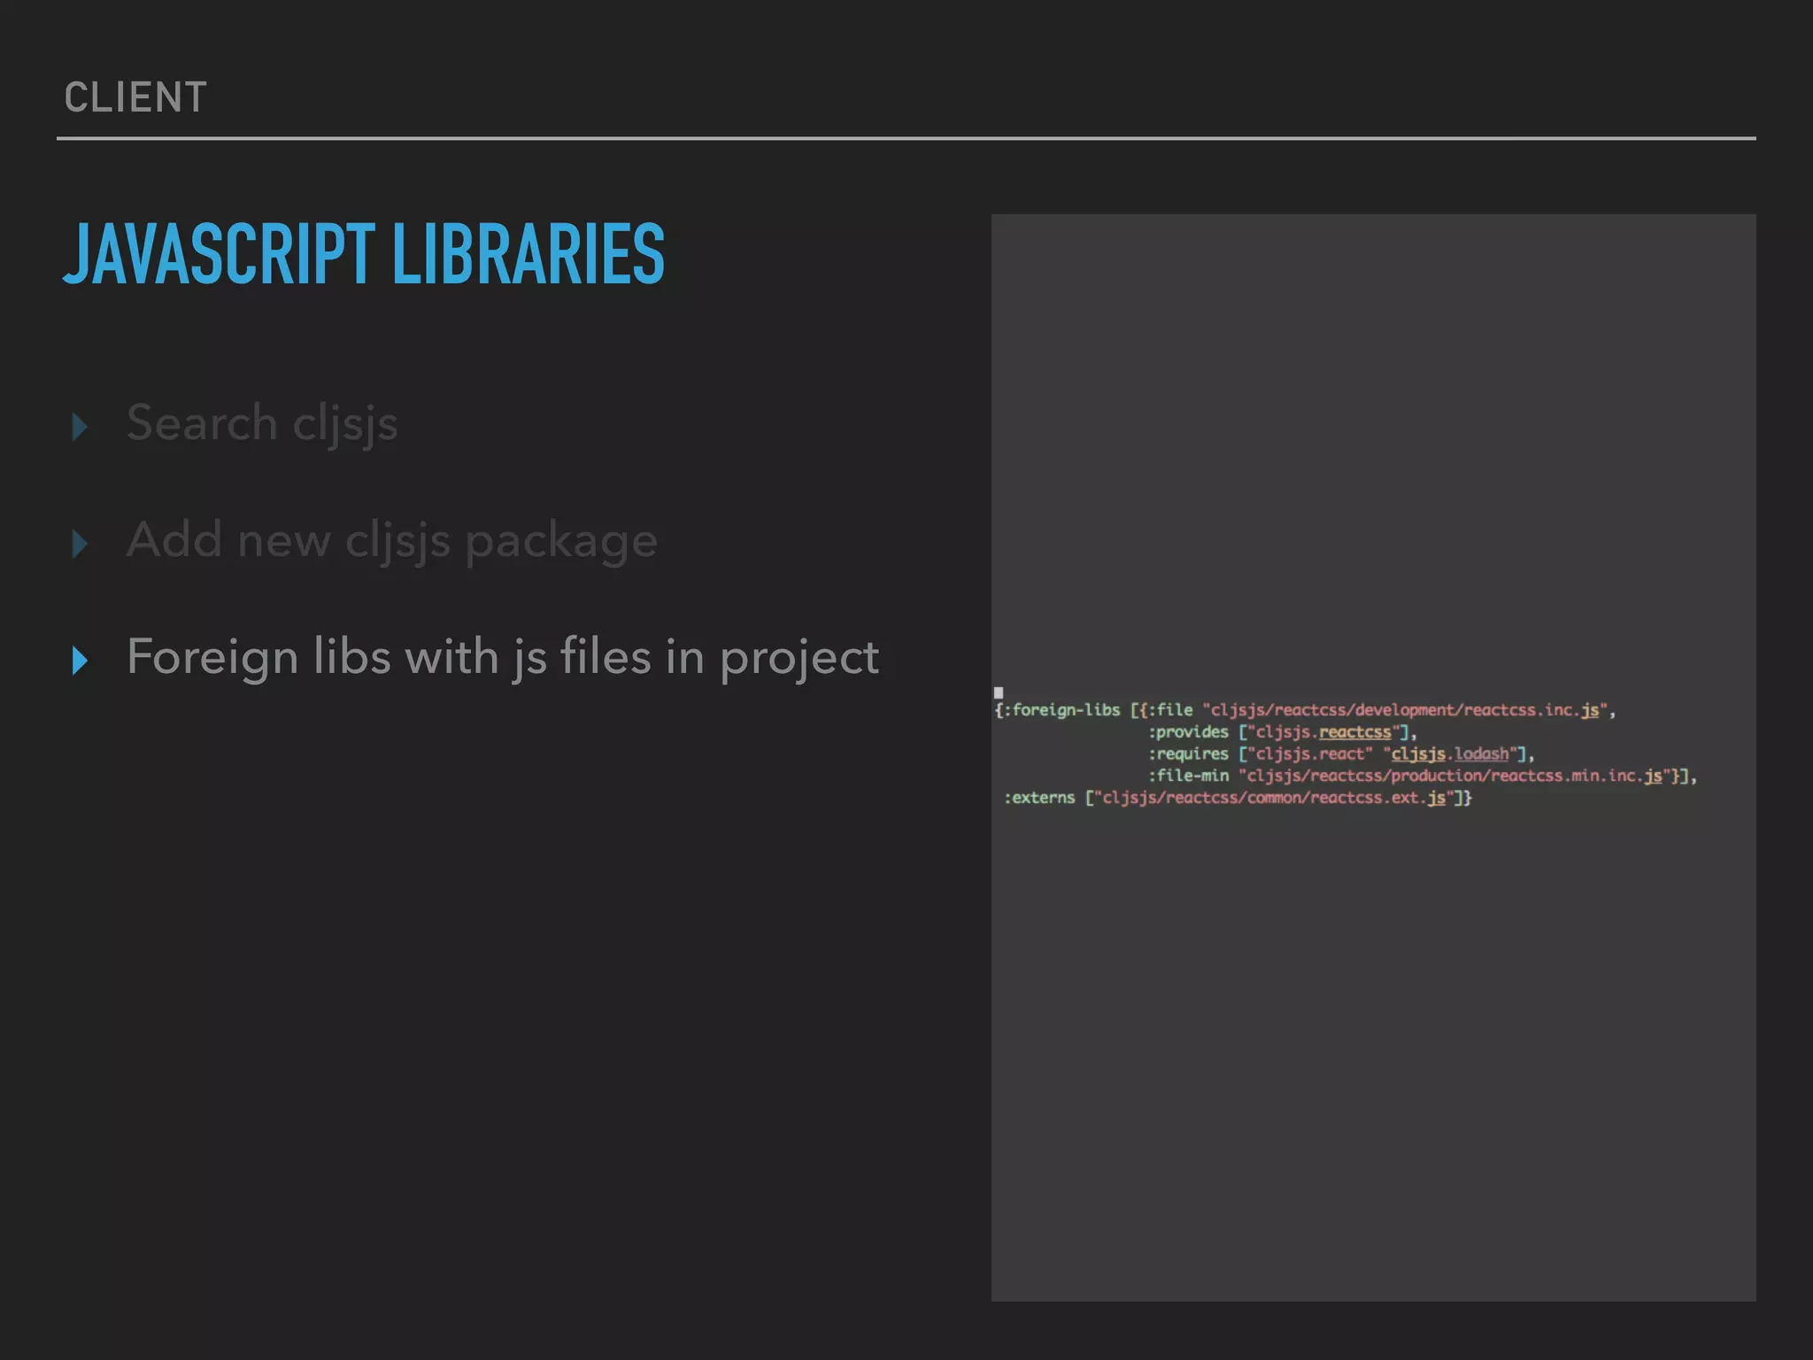
Task: Click the "cljsjs.reactcss" provides string
Action: [1323, 732]
